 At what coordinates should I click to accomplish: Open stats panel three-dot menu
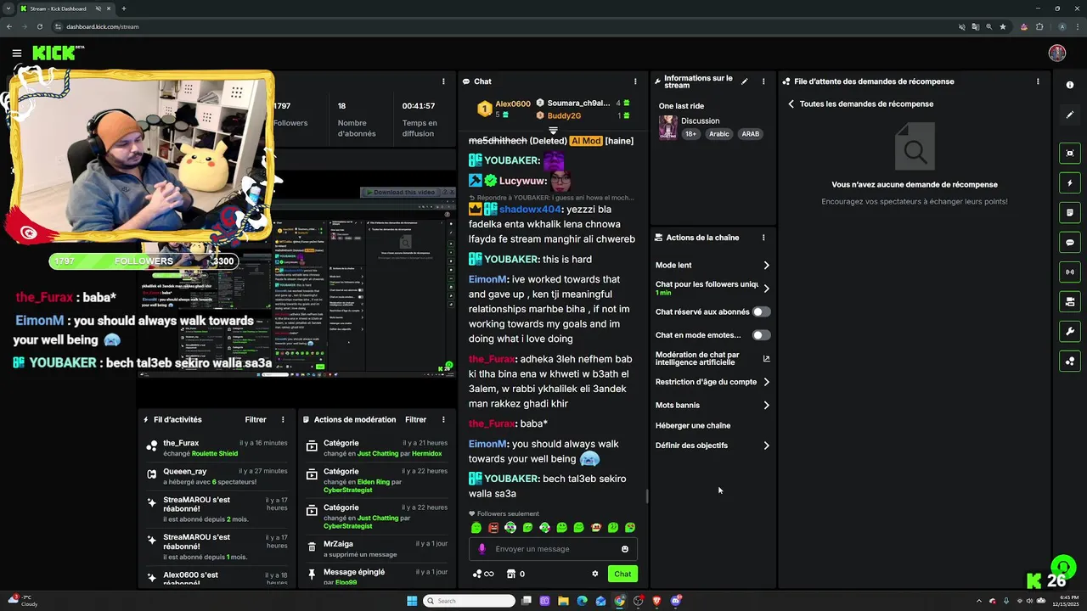click(443, 81)
